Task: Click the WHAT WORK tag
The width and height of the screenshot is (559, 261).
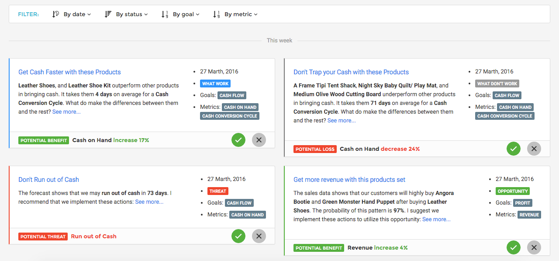Action: 215,84
